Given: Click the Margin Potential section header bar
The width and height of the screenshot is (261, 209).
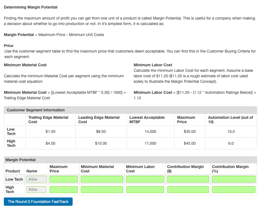Looking at the screenshot, I should (x=130, y=160).
